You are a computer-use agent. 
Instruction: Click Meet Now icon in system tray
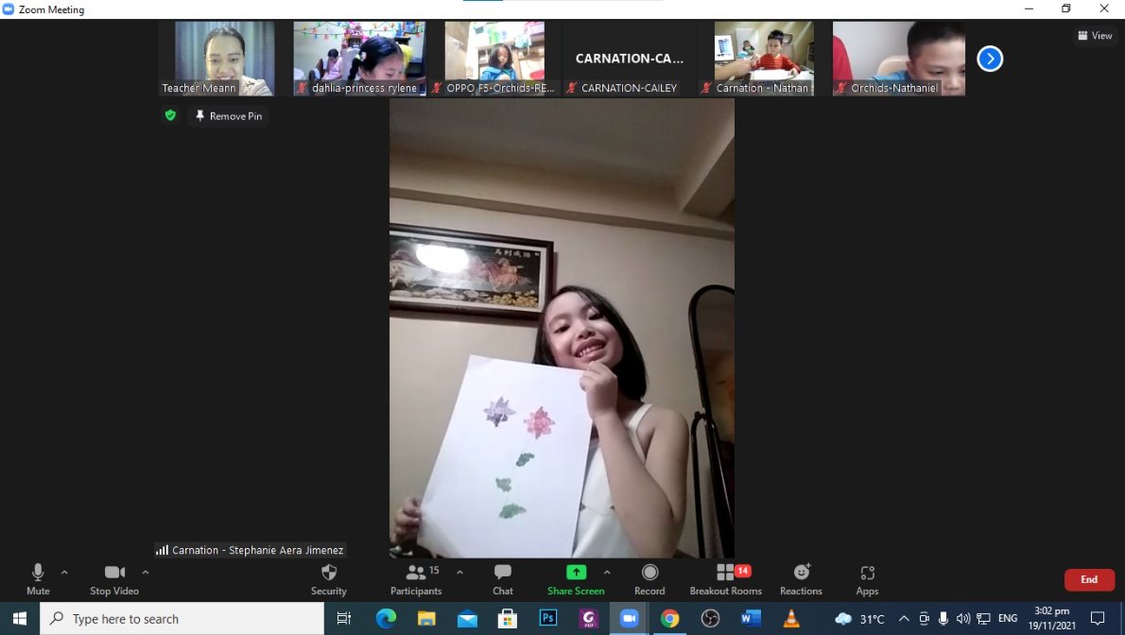(925, 619)
